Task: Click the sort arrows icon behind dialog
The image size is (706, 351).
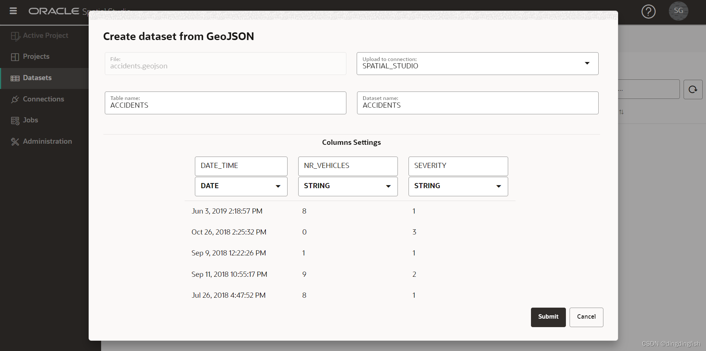Action: tap(621, 112)
